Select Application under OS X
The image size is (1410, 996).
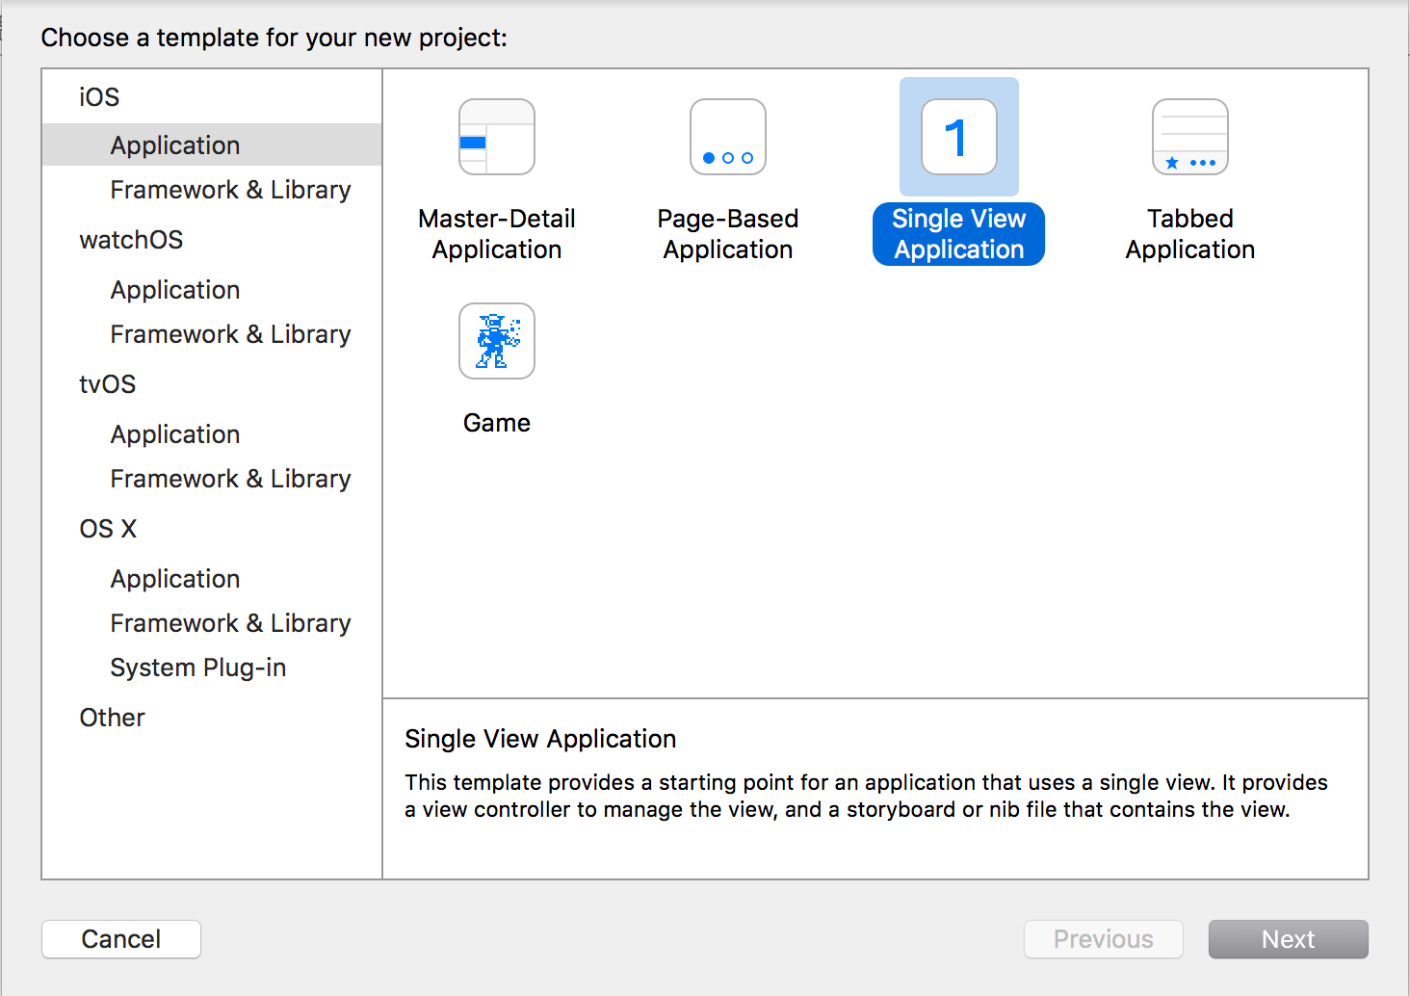[x=175, y=579]
